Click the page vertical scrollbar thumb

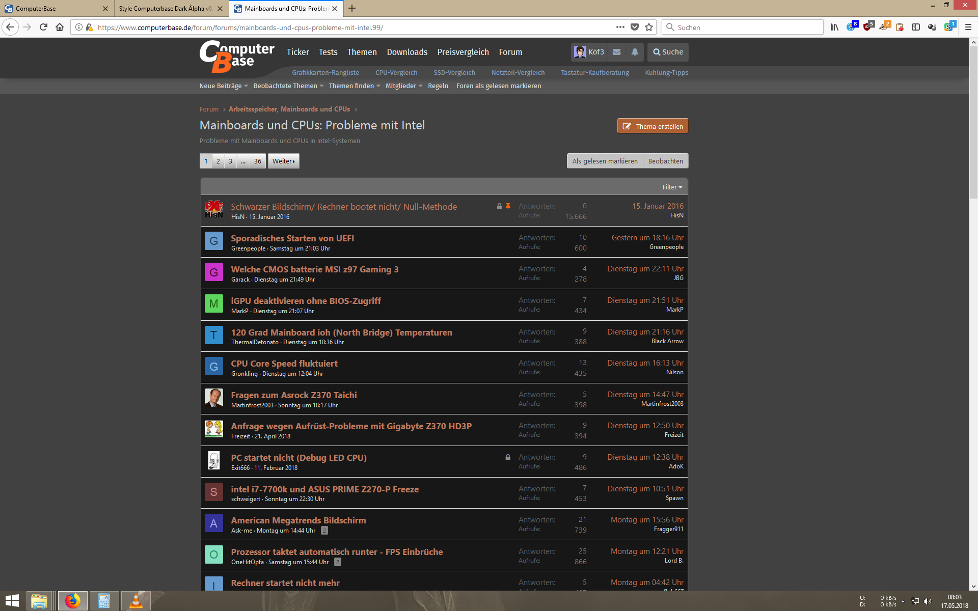(x=973, y=122)
